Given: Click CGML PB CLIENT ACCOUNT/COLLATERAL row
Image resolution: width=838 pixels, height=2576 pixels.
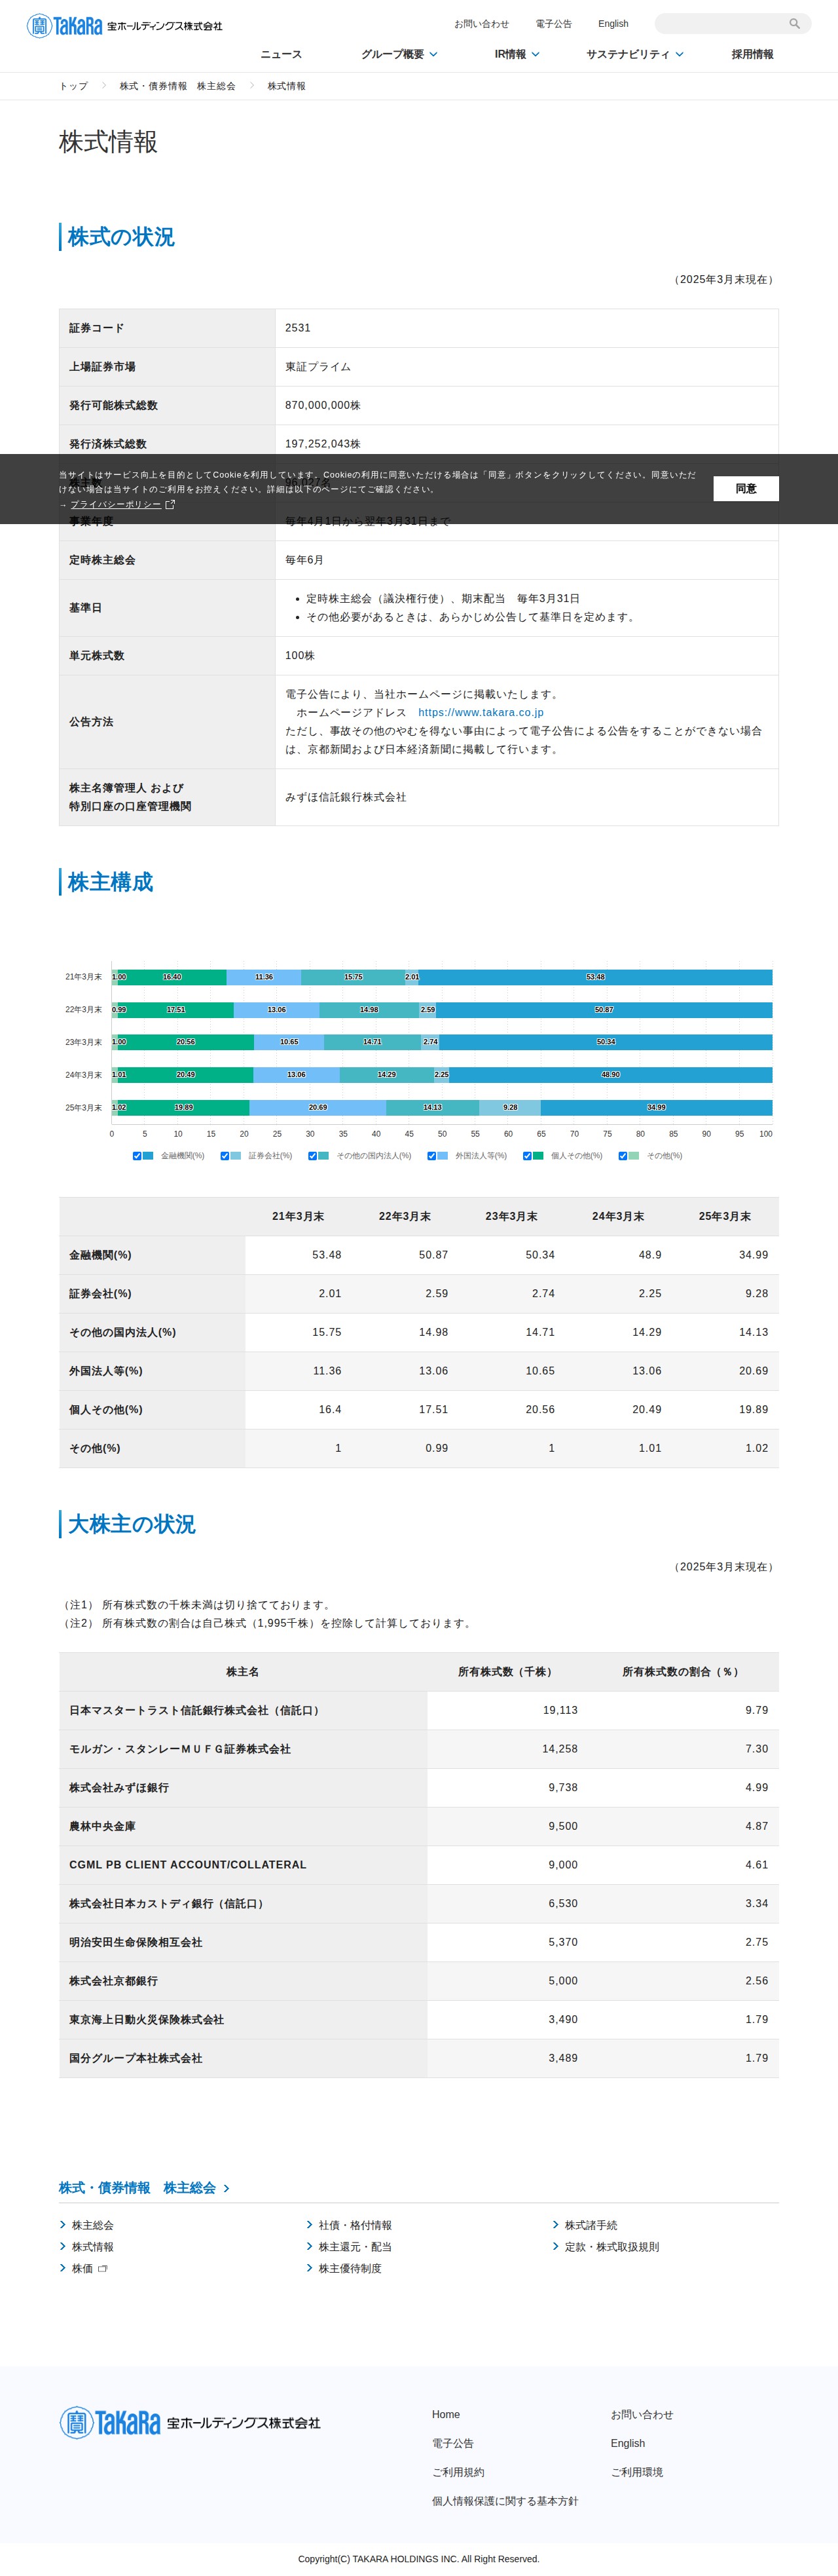Looking at the screenshot, I should tap(418, 1865).
